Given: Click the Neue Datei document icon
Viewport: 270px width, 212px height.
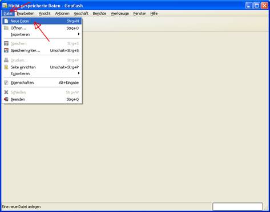Looking at the screenshot, I should [6, 21].
